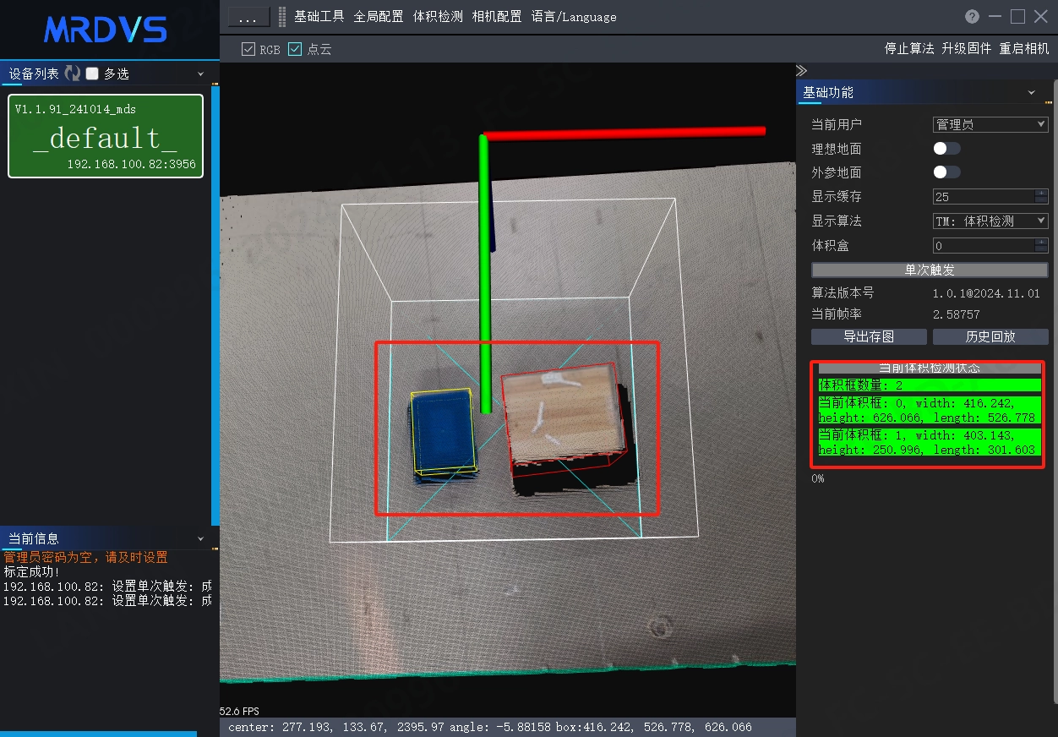The image size is (1058, 737).
Task: Click the 升级固件 action
Action: tap(967, 49)
